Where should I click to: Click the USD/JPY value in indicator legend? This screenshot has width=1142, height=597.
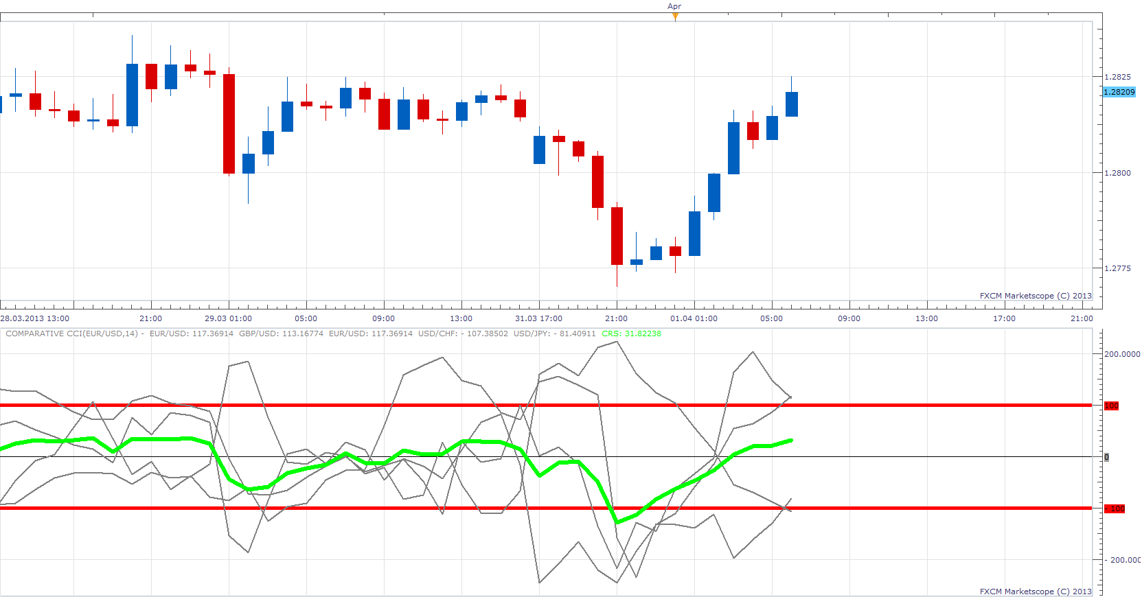coord(555,333)
